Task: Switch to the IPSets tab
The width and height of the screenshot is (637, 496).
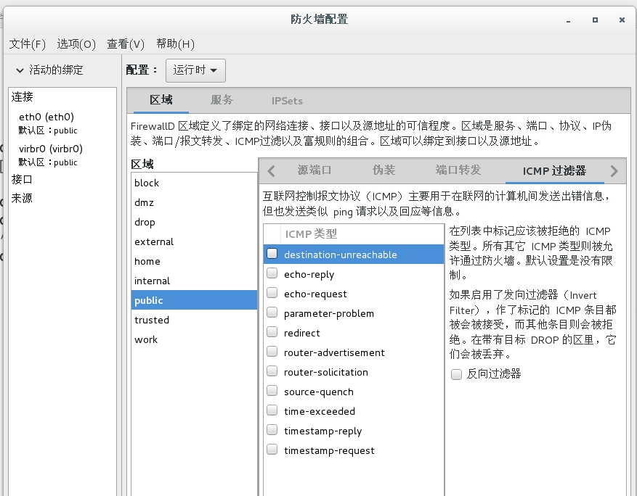Action: click(x=287, y=101)
